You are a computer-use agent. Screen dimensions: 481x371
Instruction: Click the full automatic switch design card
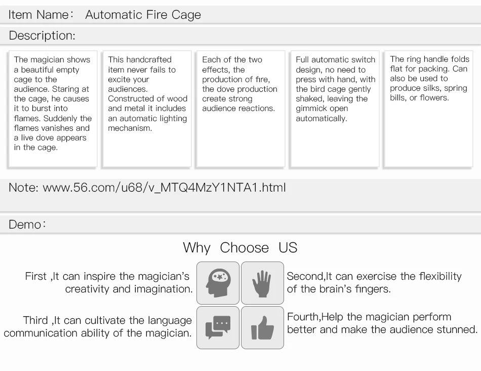point(335,109)
